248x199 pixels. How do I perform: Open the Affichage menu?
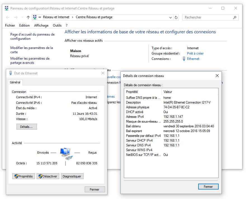click(x=41, y=25)
